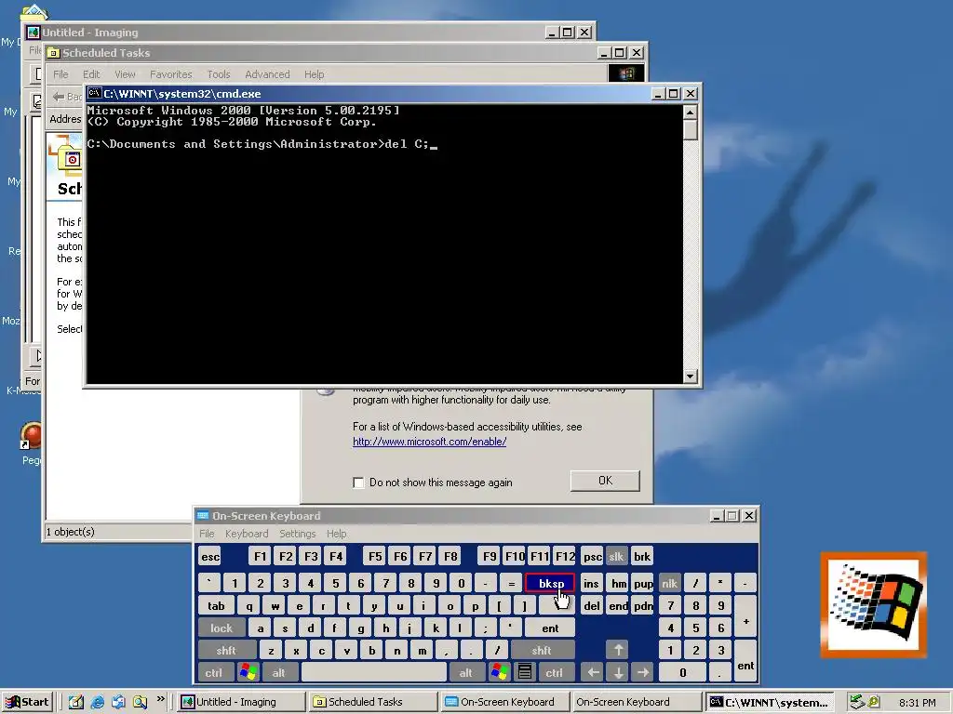Click the esc key on On-Screen Keyboard
Screen dimensions: 953x714
click(210, 557)
